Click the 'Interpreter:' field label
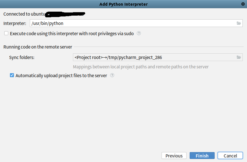 pyautogui.click(x=15, y=23)
